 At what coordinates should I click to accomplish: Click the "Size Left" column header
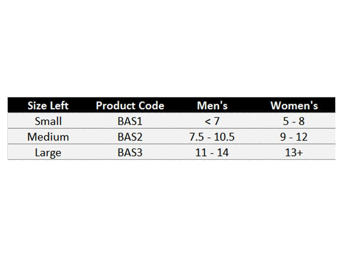48,105
